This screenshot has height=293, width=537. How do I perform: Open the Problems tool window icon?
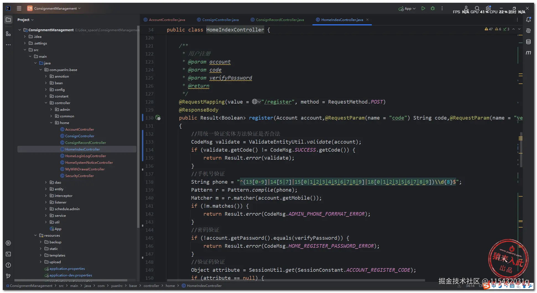click(8, 265)
